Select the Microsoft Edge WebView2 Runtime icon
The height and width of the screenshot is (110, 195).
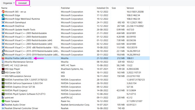point(3,19)
